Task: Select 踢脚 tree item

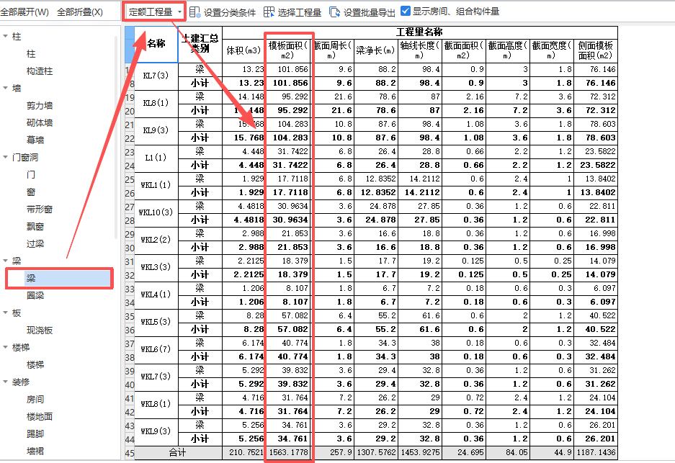Action: click(x=35, y=433)
